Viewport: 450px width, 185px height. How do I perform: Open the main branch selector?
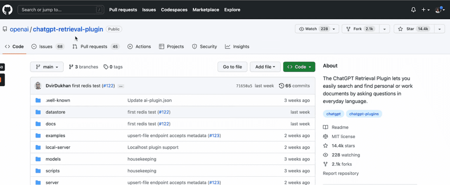point(47,67)
